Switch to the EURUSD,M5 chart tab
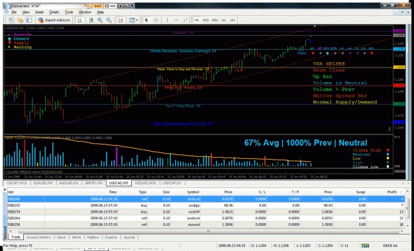Image resolution: width=414 pixels, height=251 pixels. tap(43, 183)
